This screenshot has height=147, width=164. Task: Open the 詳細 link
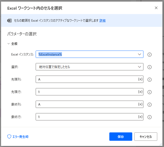102,21
